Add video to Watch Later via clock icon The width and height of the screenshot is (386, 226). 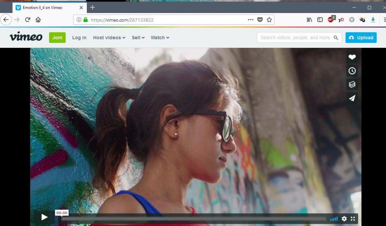pyautogui.click(x=352, y=71)
